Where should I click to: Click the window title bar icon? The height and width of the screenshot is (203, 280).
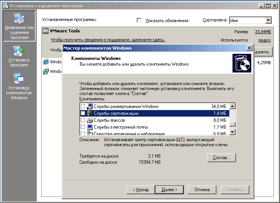[5, 6]
